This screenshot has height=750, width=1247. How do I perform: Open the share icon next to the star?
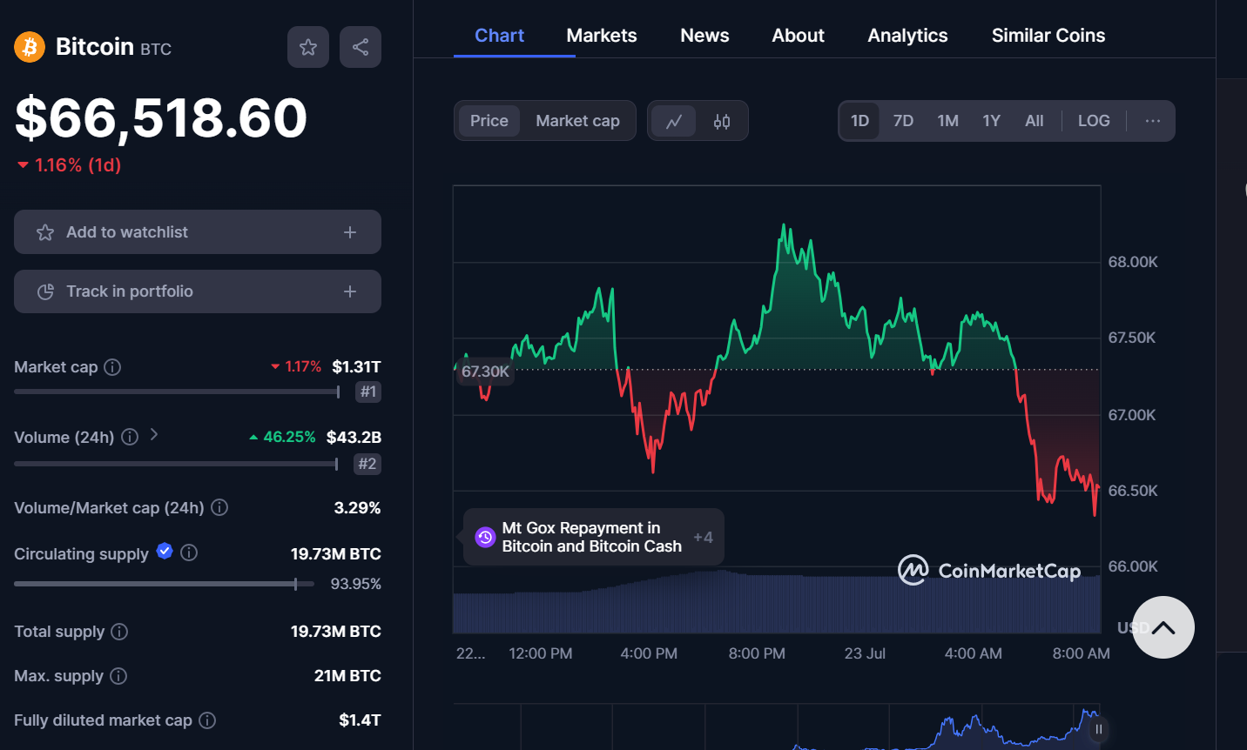click(x=360, y=47)
